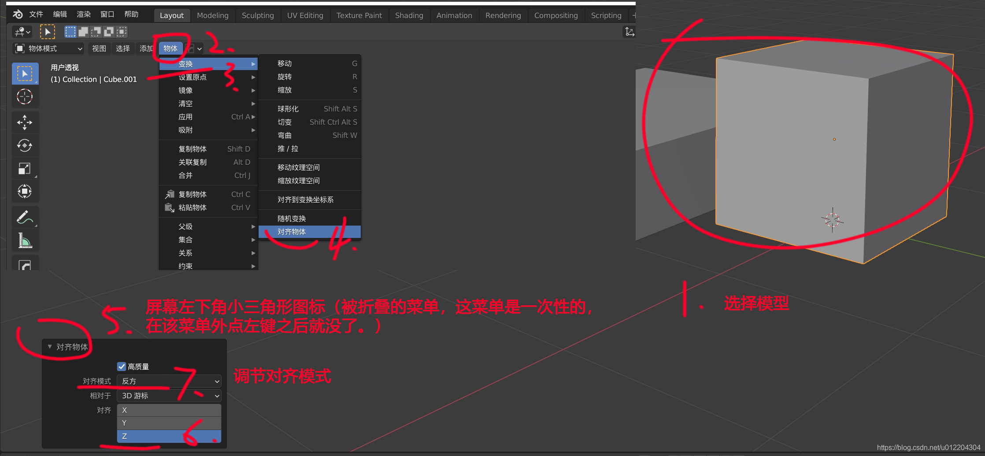
Task: Click the 物体 object menu
Action: pyautogui.click(x=170, y=48)
